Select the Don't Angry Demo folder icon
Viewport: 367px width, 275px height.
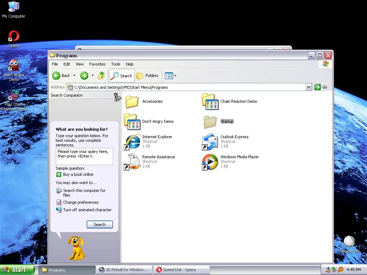[x=132, y=121]
